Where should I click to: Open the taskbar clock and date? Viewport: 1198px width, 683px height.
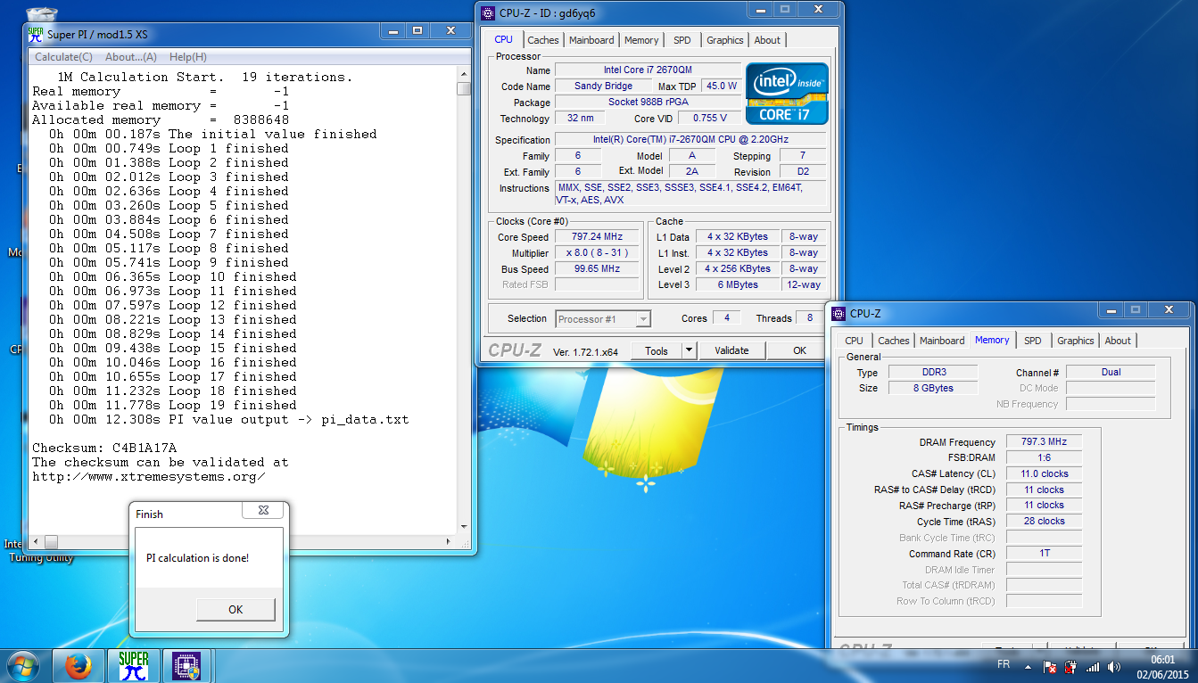click(1161, 666)
